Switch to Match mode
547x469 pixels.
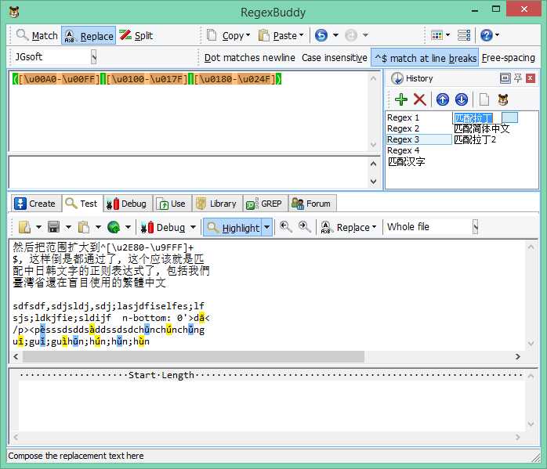(37, 35)
